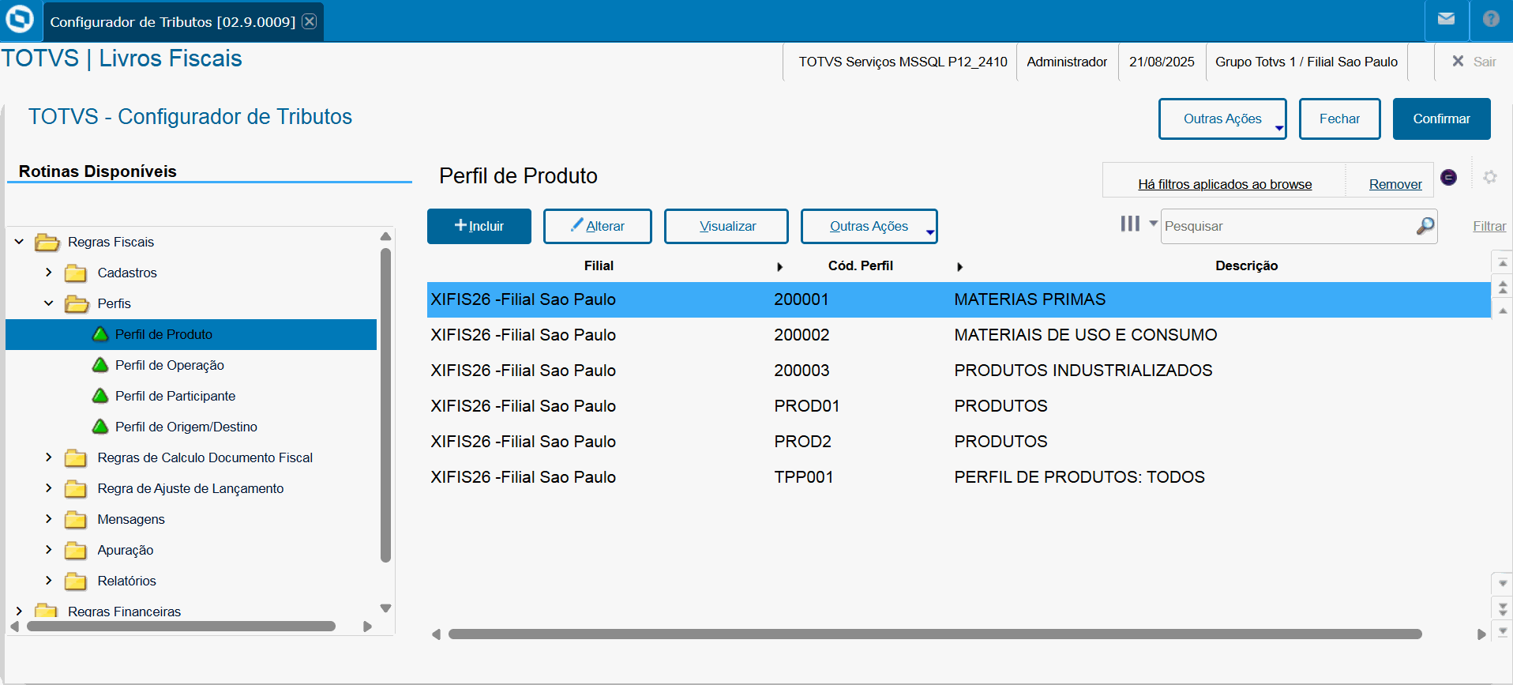1513x685 pixels.
Task: Click the Visualizar button
Action: point(726,226)
